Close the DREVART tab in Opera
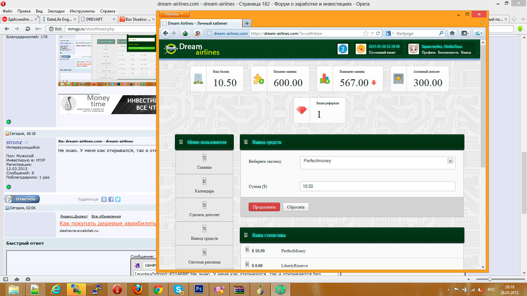Screen dimensions: 527x296 [x=114, y=19]
